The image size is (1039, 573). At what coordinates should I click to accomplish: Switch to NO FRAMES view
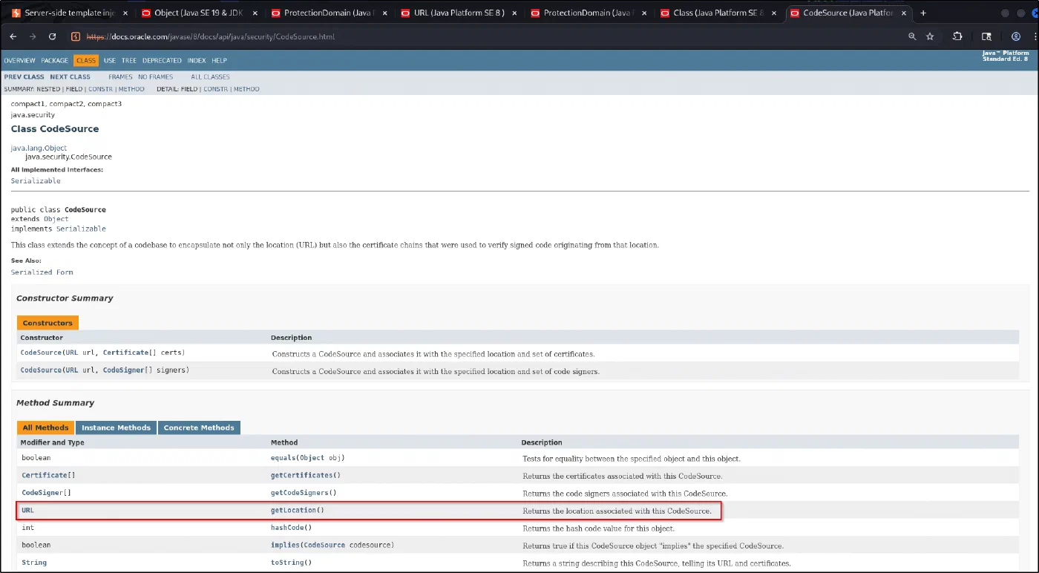(x=155, y=77)
